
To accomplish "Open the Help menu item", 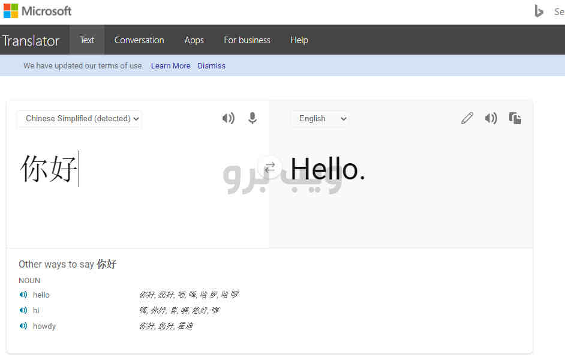I will 299,40.
